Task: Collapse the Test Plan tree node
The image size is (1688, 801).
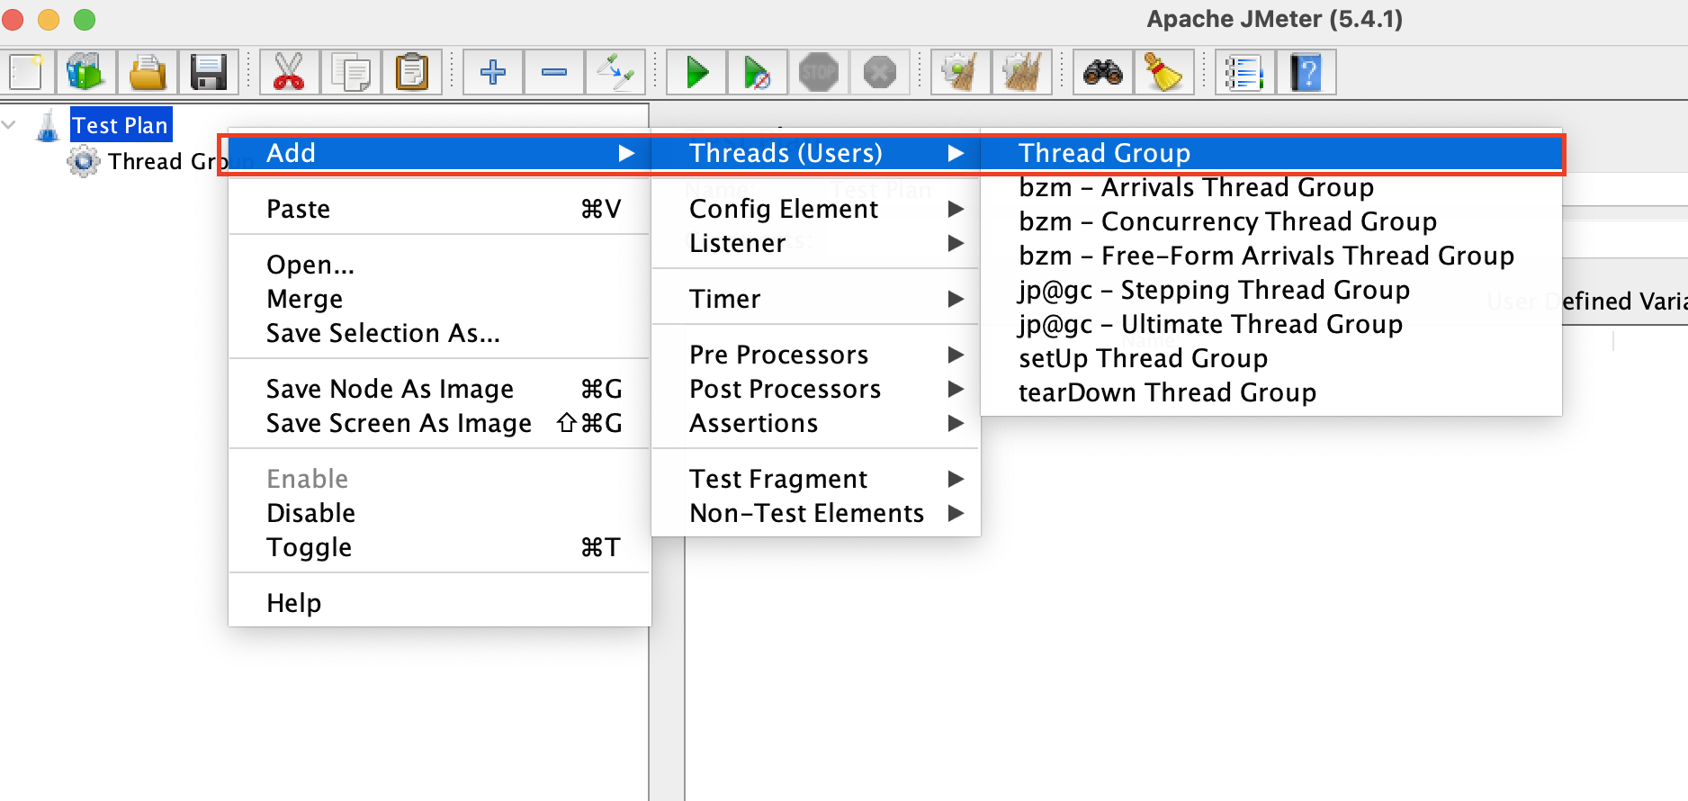Action: click(x=10, y=125)
